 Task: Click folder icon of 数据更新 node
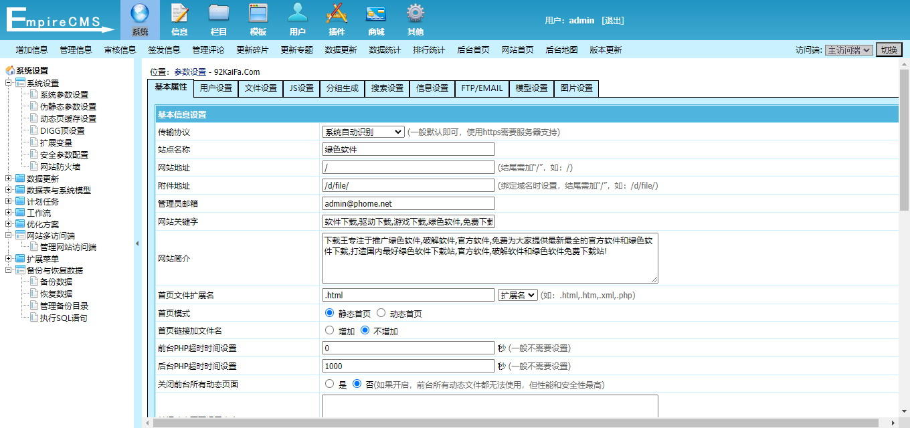(x=20, y=179)
